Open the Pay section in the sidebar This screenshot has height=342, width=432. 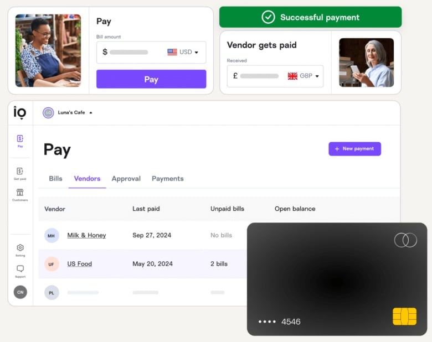(x=20, y=141)
